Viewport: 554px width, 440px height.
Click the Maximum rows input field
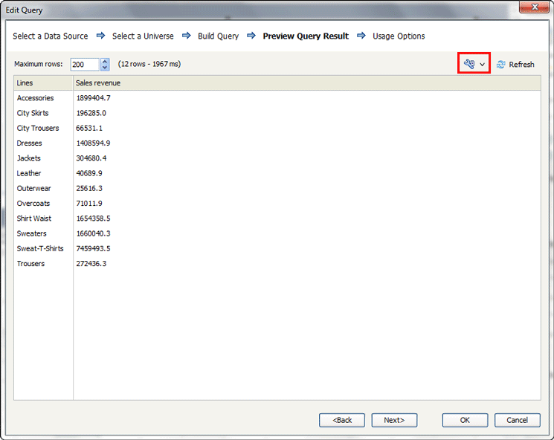tap(86, 64)
